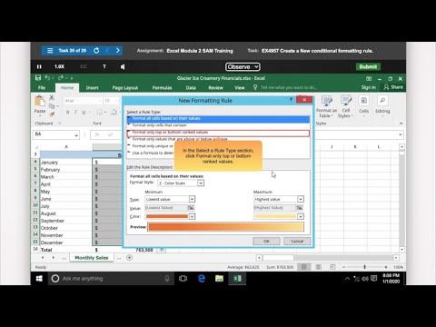Image resolution: width=436 pixels, height=327 pixels.
Task: Toggle closed captions CC
Action: 84,66
